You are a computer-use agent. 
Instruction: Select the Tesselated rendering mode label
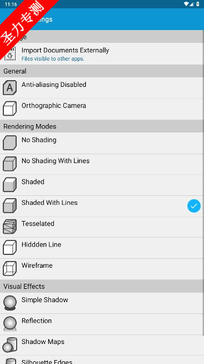click(38, 224)
